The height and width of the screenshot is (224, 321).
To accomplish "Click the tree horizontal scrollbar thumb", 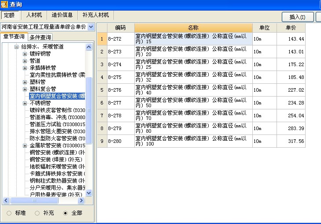I will click(x=34, y=200).
